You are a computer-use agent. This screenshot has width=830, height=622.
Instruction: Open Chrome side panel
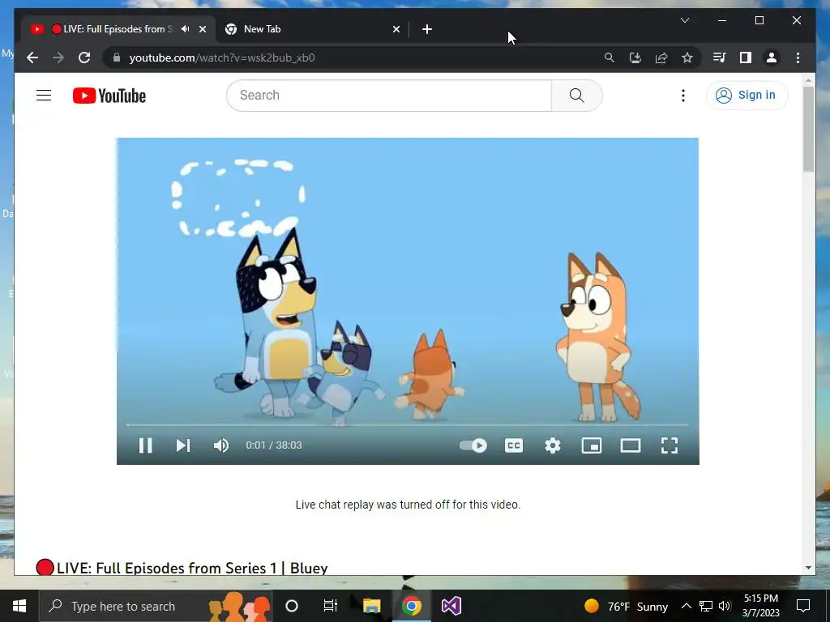point(746,58)
